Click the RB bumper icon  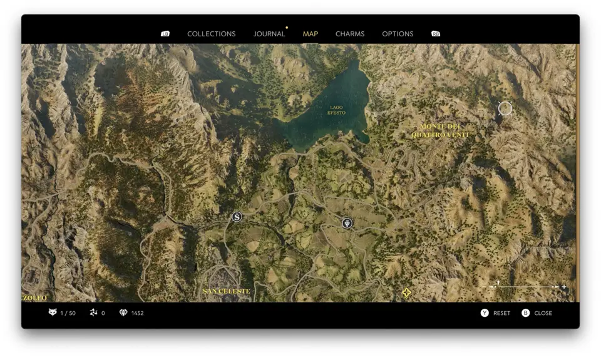(436, 34)
